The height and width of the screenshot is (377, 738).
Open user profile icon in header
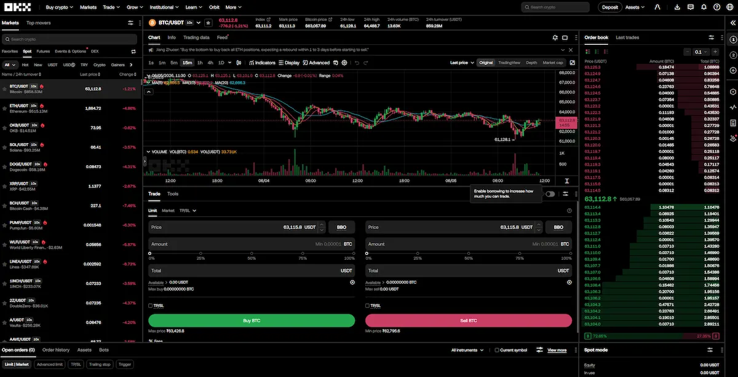(657, 7)
